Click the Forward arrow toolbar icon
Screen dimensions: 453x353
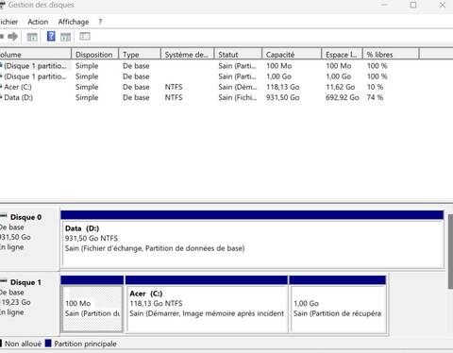[13, 37]
